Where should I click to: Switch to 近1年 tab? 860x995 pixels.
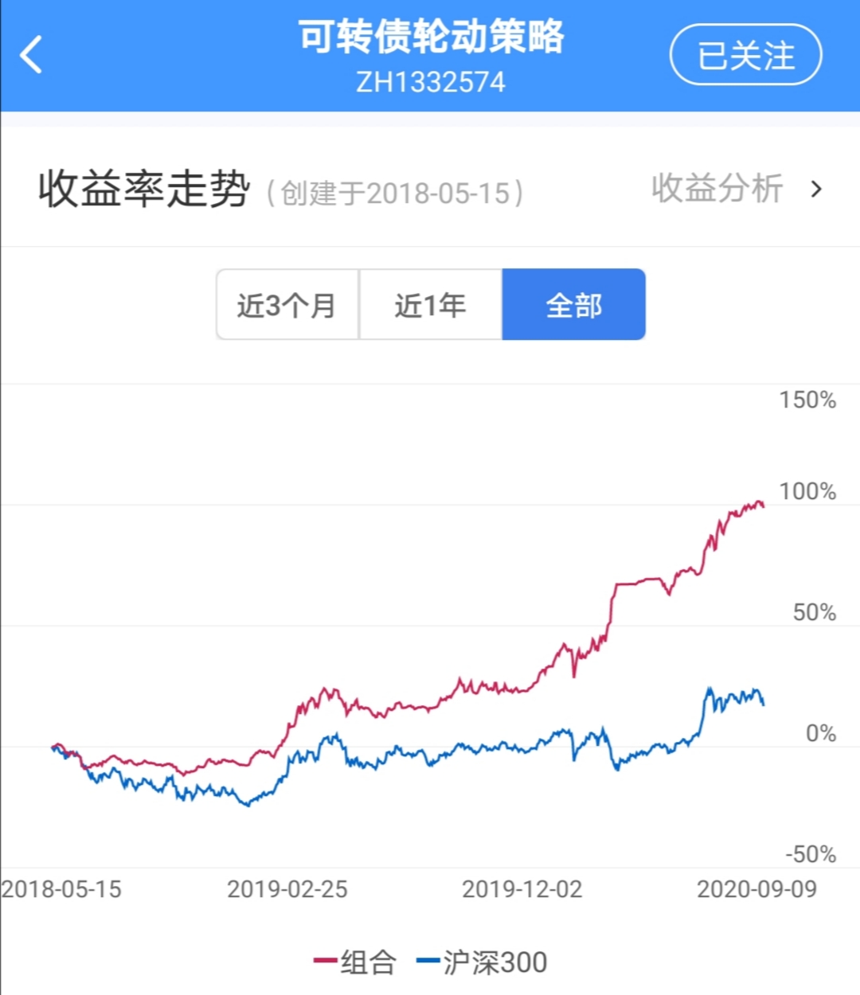pos(430,305)
